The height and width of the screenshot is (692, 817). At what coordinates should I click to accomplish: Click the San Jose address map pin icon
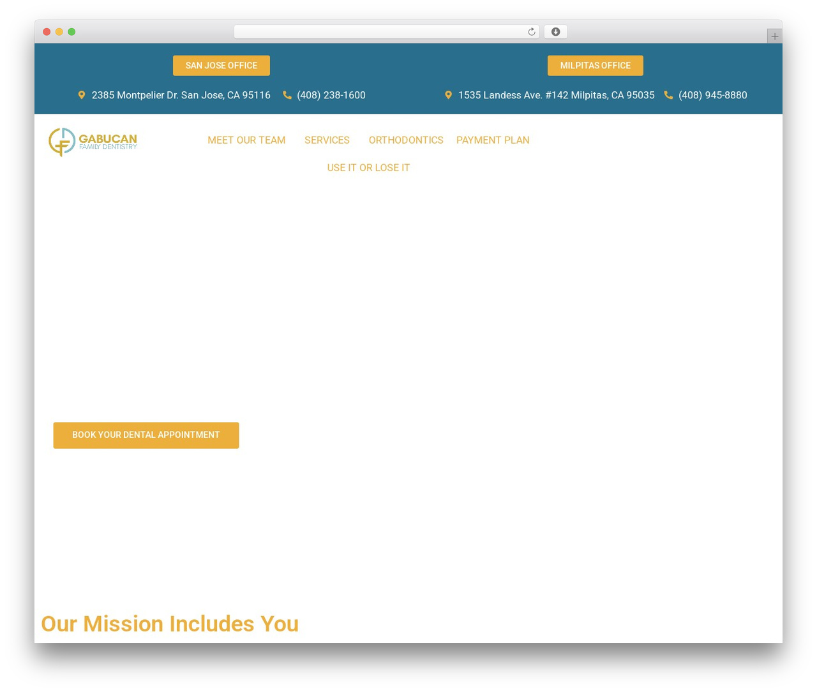point(82,95)
